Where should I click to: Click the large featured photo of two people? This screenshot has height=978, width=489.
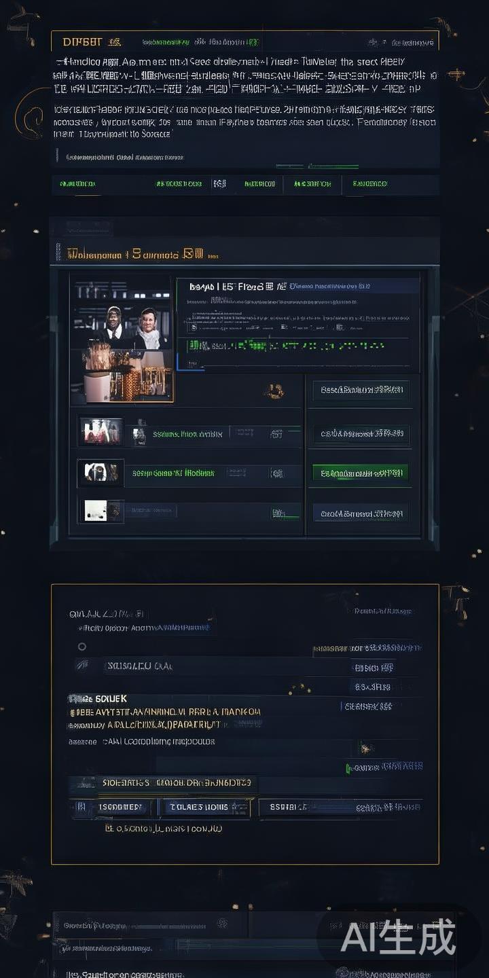click(x=122, y=338)
